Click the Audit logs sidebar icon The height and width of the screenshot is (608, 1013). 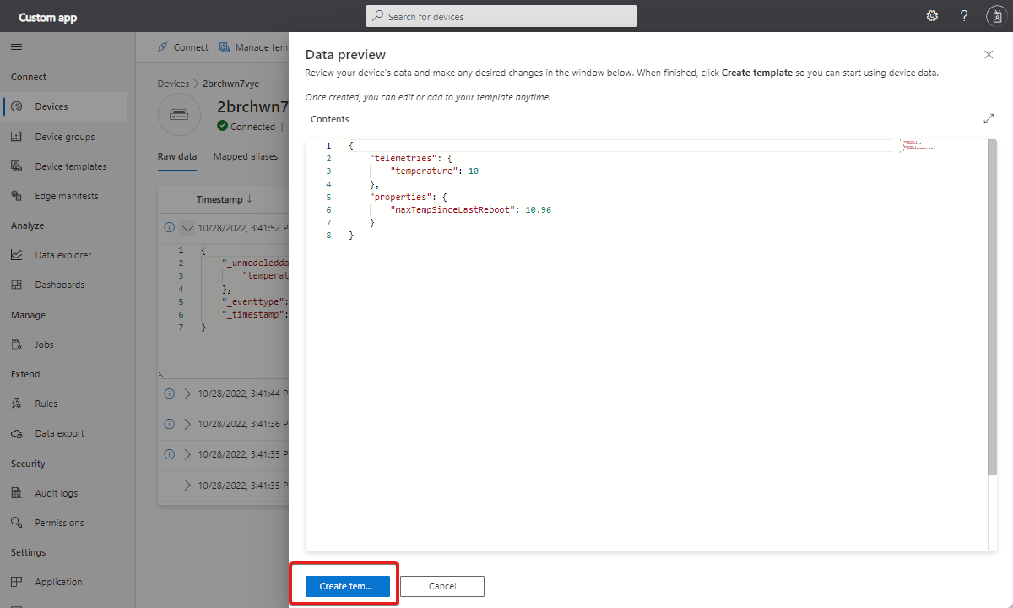(17, 493)
